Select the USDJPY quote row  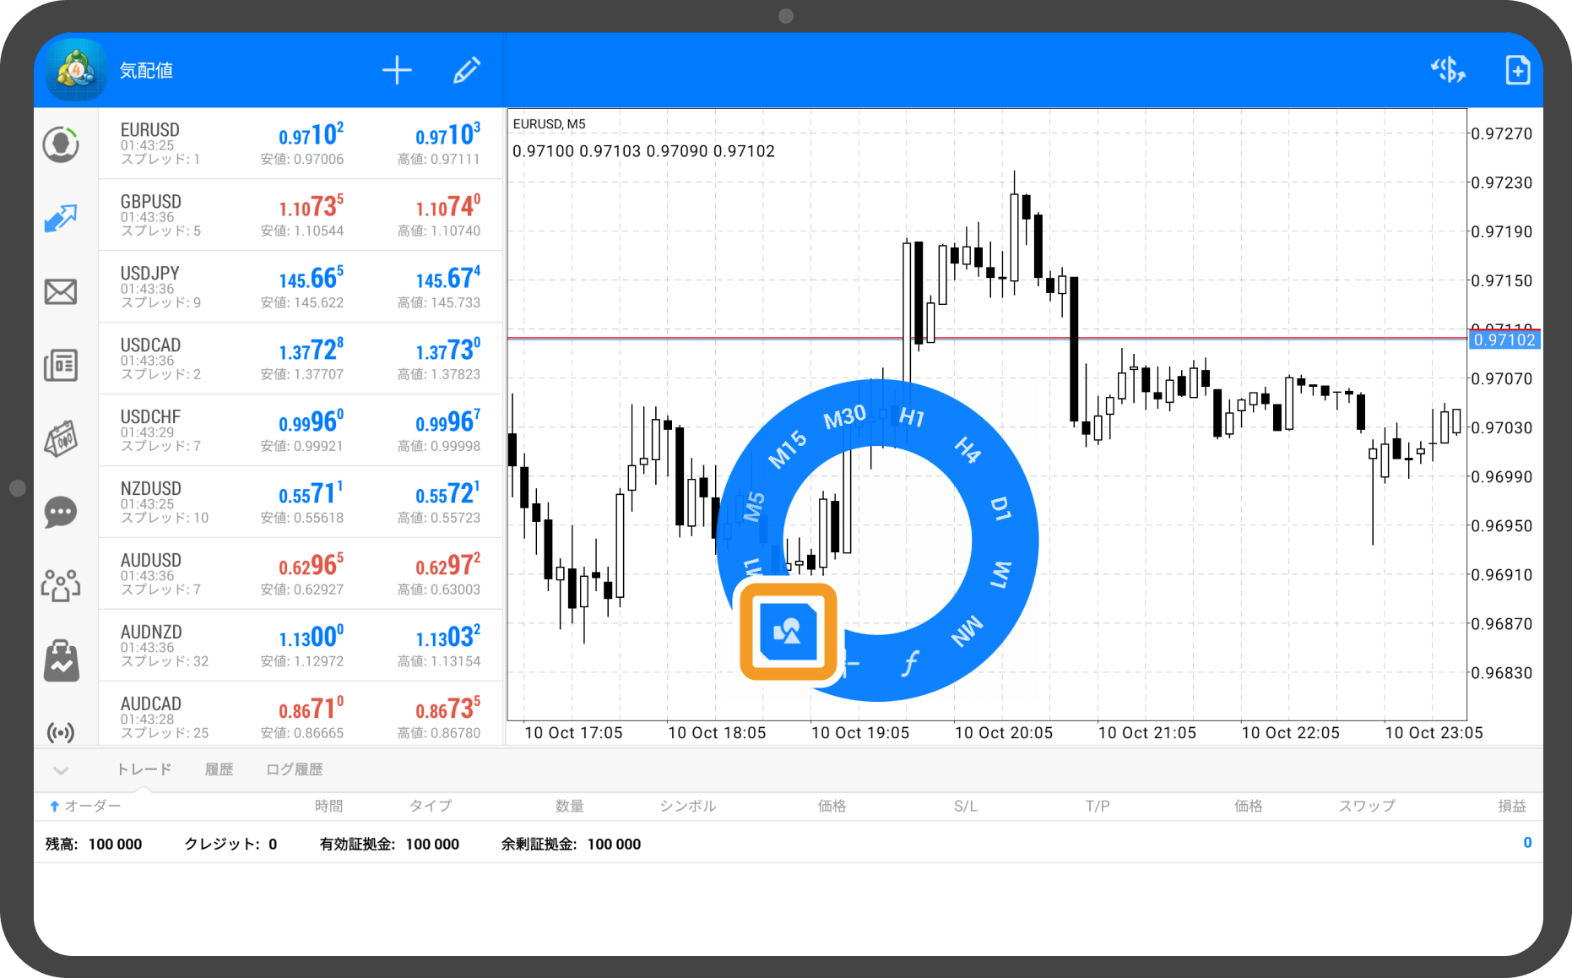(x=300, y=286)
